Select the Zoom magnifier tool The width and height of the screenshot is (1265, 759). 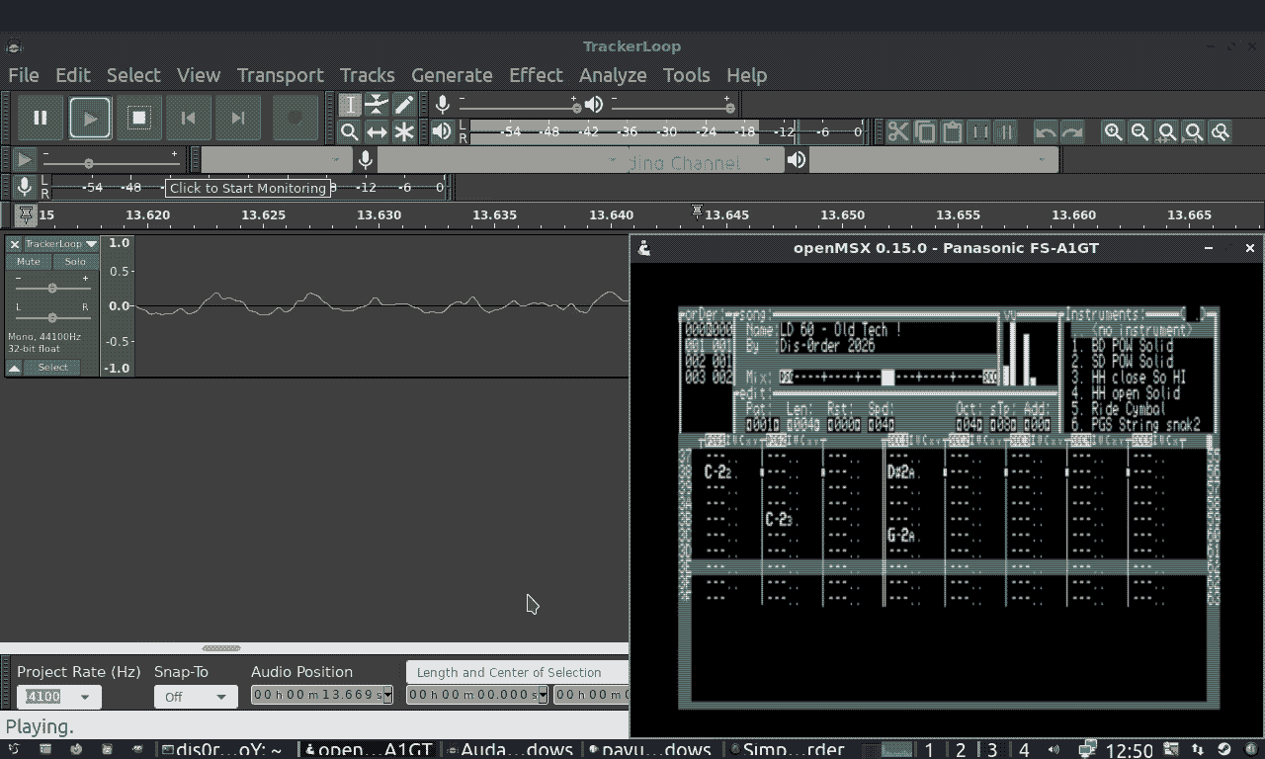pyautogui.click(x=350, y=131)
